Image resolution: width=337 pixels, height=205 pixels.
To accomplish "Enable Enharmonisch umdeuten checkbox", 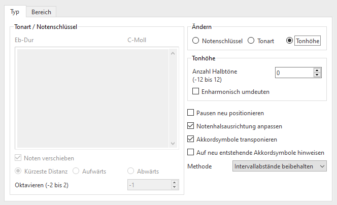I will point(196,92).
